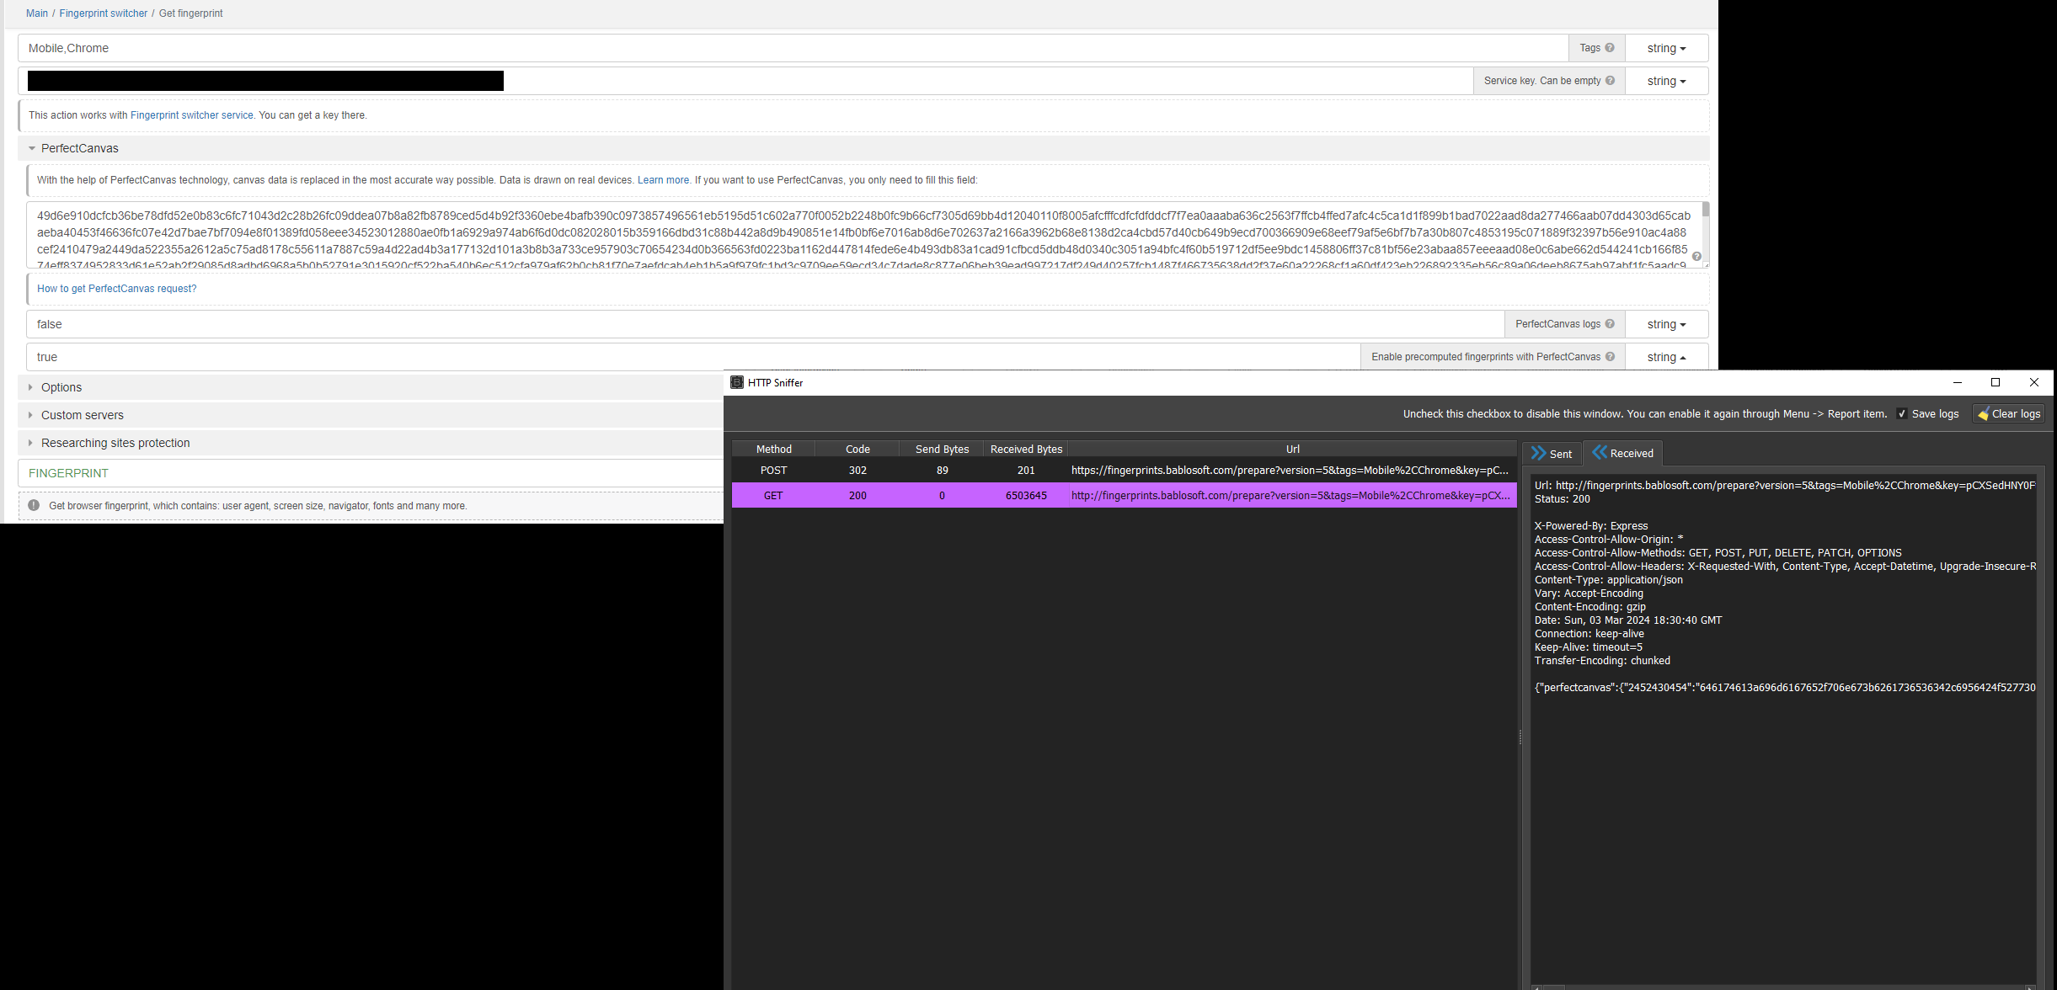Viewport: 2057px width, 990px height.
Task: Click the info icon beside fingerprint description
Action: (x=34, y=506)
